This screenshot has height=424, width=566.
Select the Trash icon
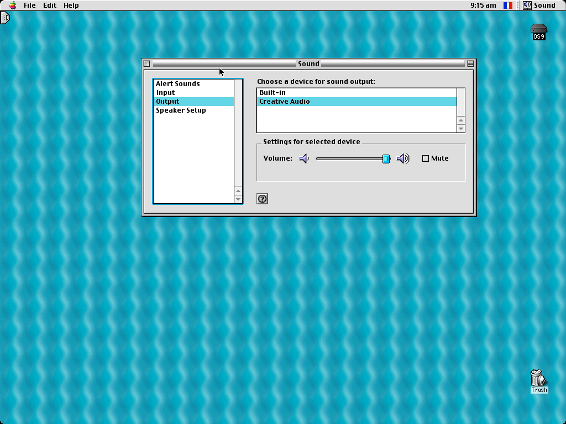point(539,381)
